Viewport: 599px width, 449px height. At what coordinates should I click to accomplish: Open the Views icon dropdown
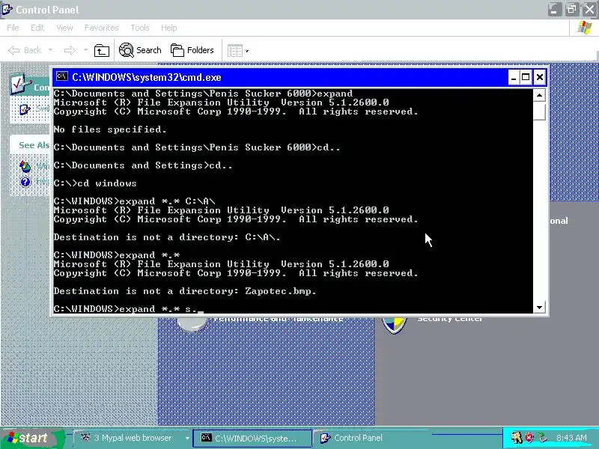tap(238, 50)
